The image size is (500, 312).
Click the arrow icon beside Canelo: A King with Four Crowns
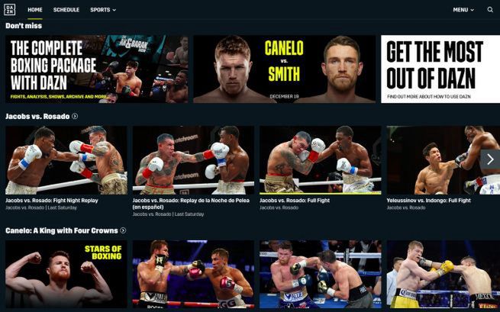point(123,230)
